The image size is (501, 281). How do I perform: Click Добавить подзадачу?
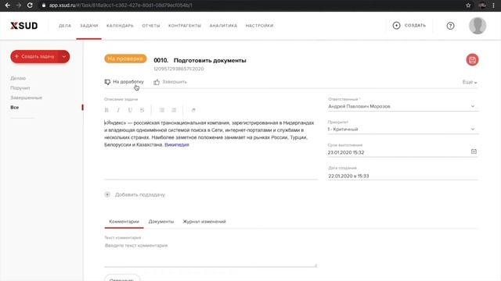tap(135, 194)
